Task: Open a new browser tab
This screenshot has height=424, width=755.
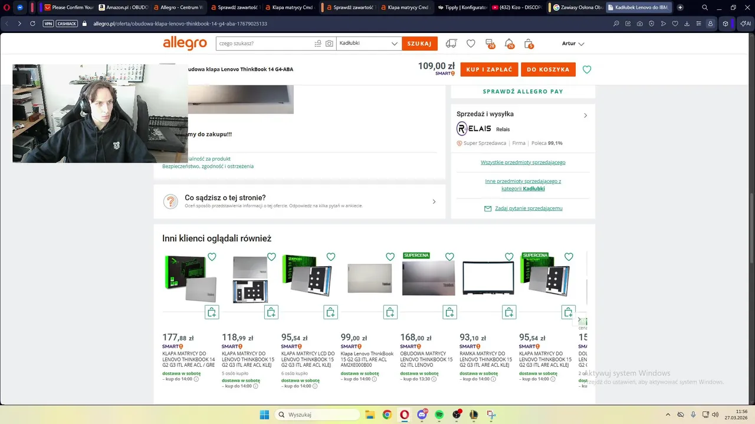Action: [680, 8]
